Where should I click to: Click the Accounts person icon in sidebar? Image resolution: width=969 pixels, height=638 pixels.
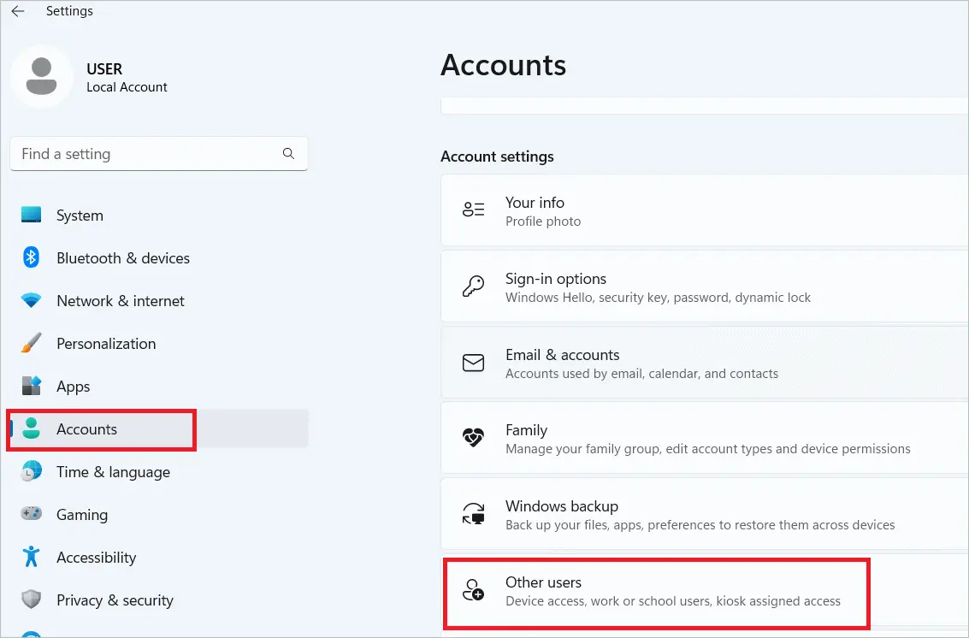(31, 428)
